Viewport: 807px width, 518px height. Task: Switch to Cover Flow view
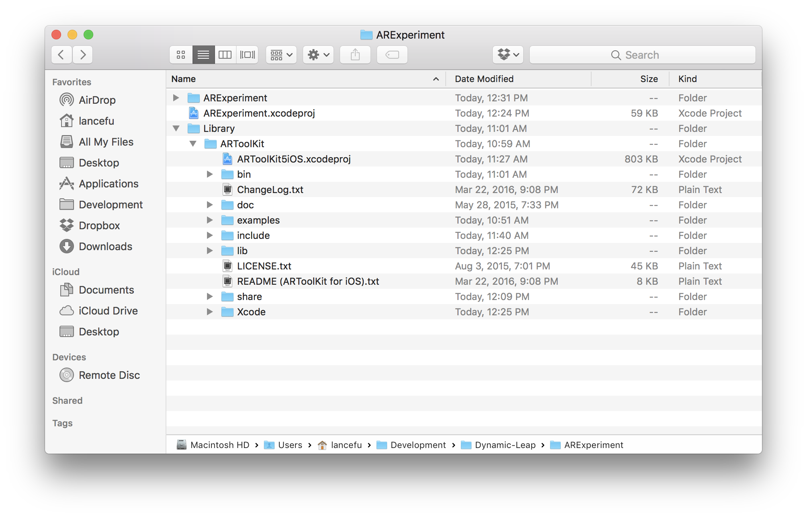(x=247, y=55)
